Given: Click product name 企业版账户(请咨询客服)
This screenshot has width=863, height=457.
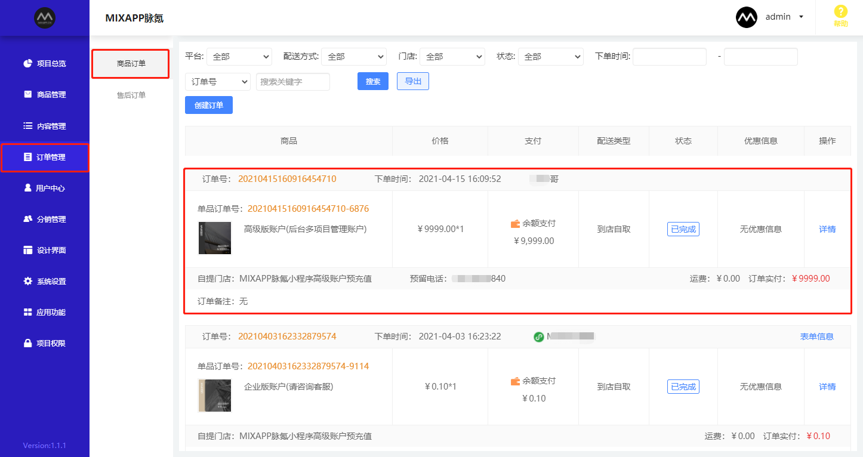Looking at the screenshot, I should tap(288, 387).
